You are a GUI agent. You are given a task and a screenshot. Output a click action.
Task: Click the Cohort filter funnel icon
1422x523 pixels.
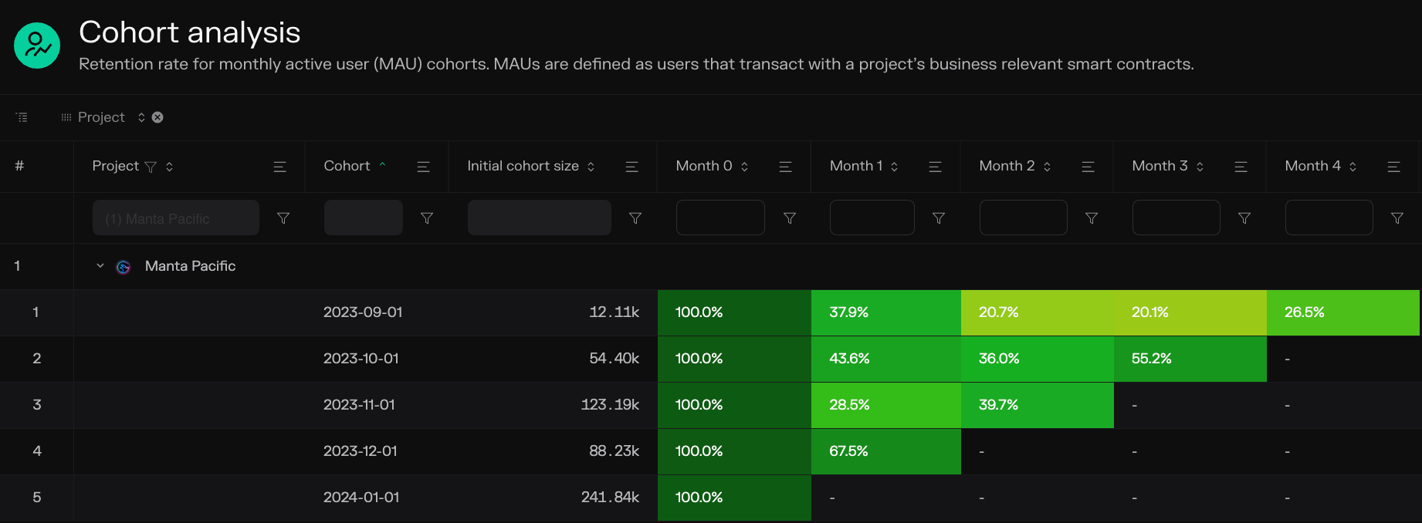[x=426, y=218]
